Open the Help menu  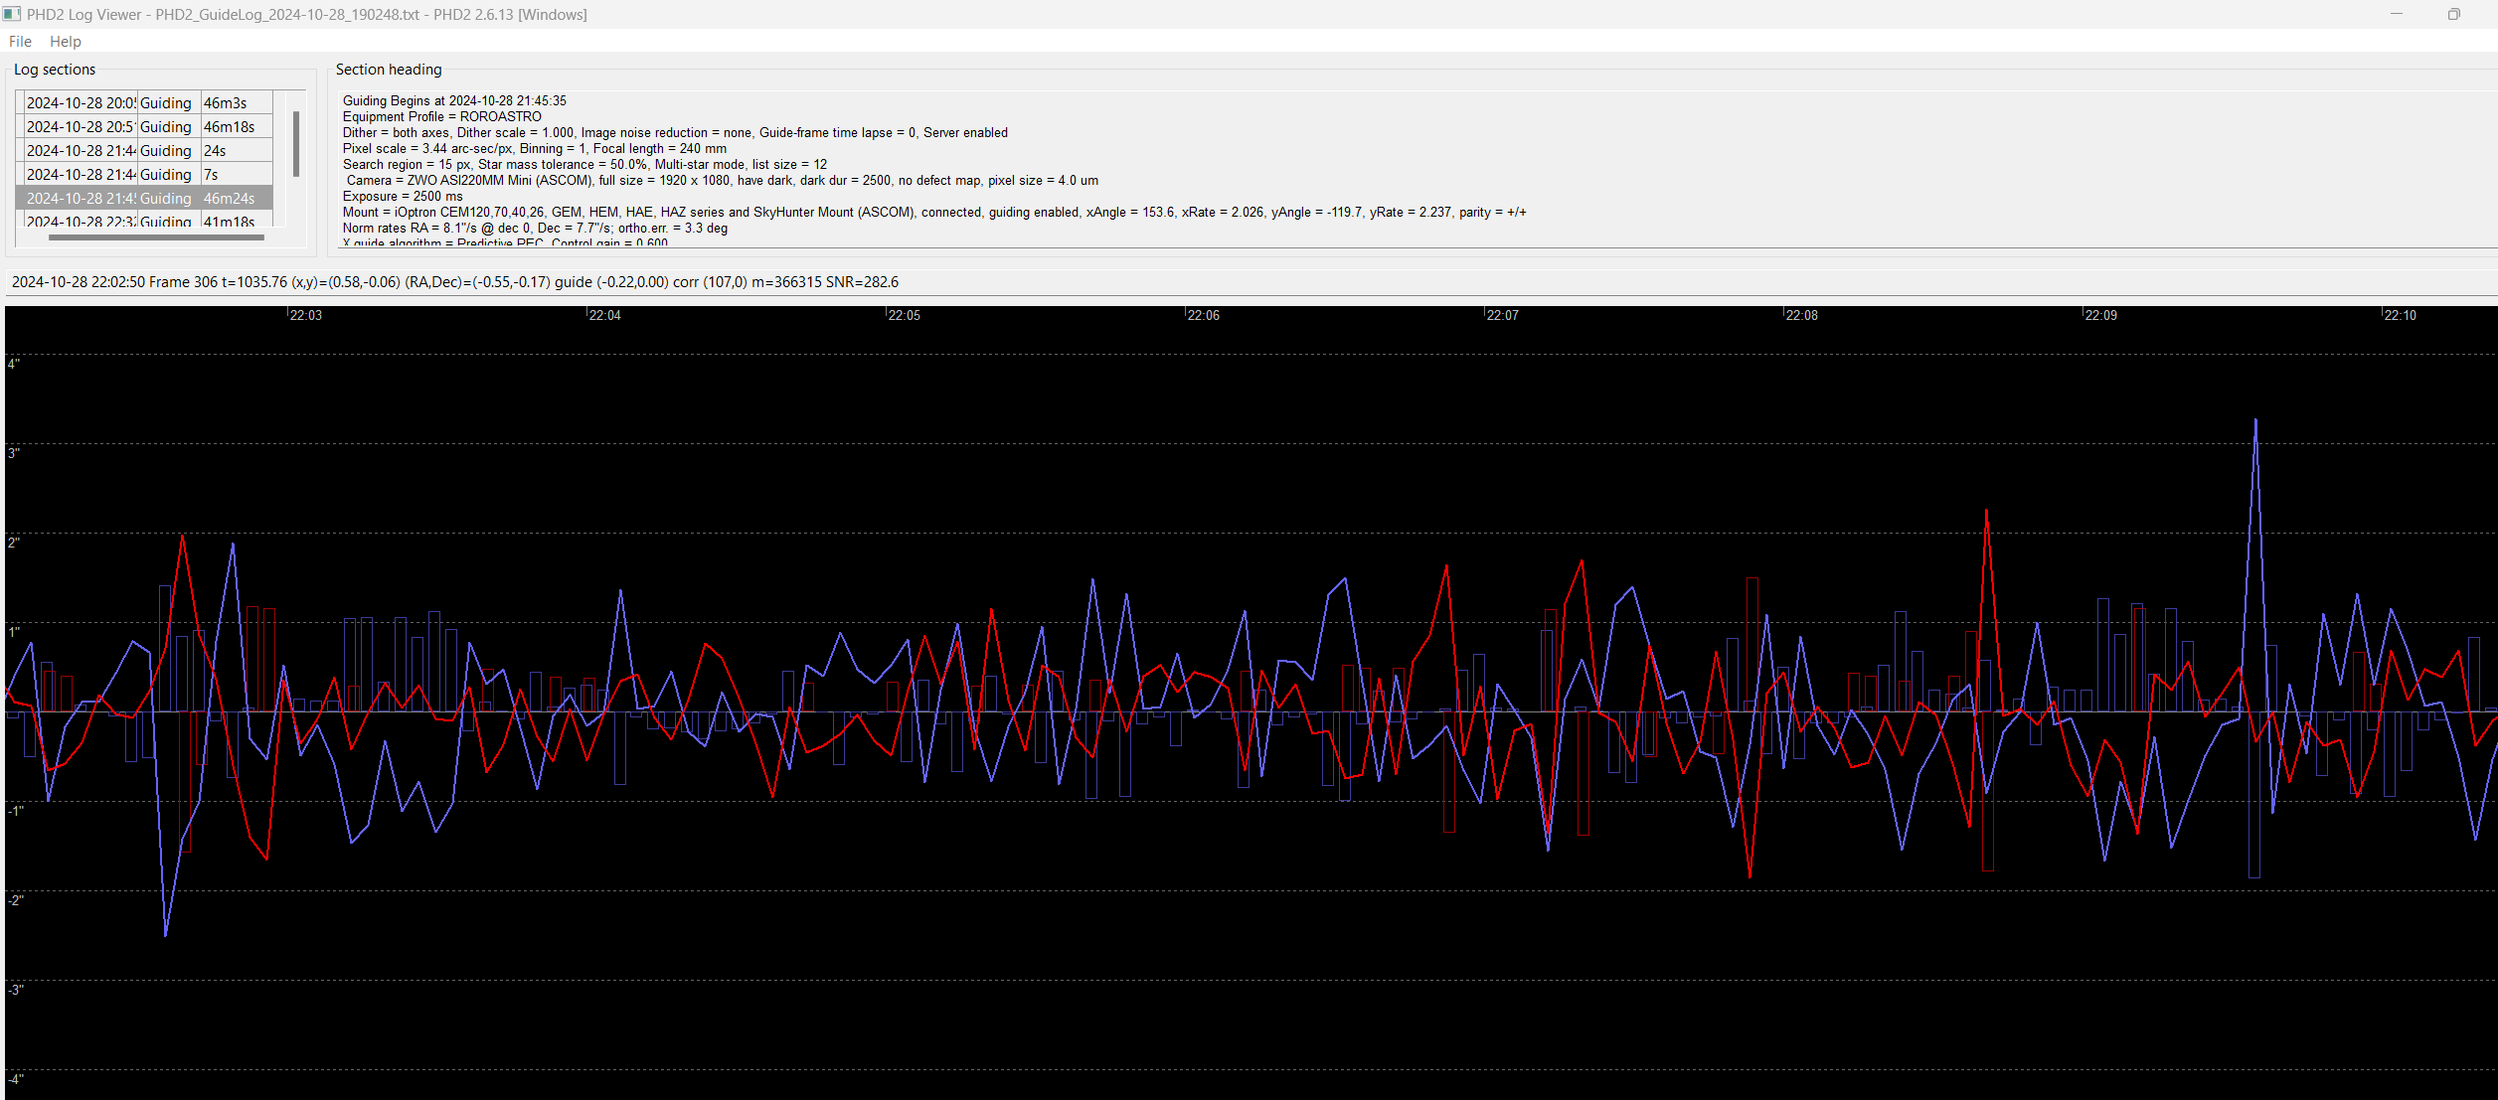(x=66, y=42)
